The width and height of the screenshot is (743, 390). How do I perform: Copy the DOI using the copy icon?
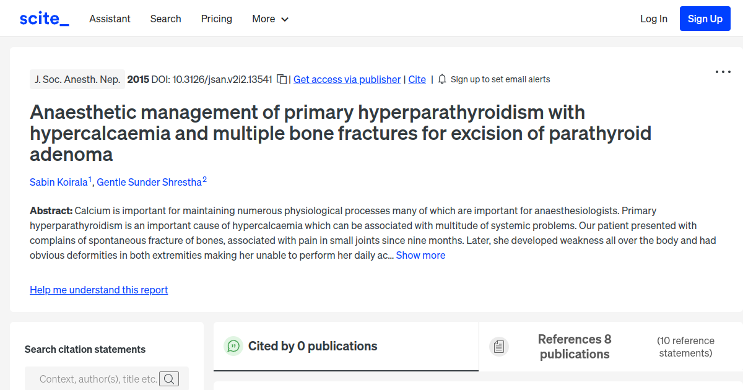click(x=282, y=79)
